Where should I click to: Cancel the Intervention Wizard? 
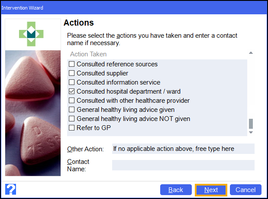click(x=245, y=190)
